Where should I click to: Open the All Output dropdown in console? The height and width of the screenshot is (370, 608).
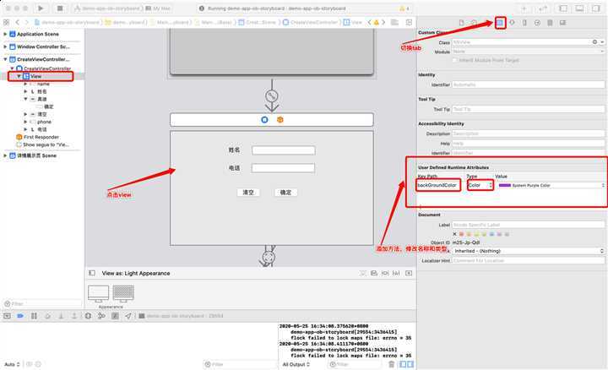[296, 365]
